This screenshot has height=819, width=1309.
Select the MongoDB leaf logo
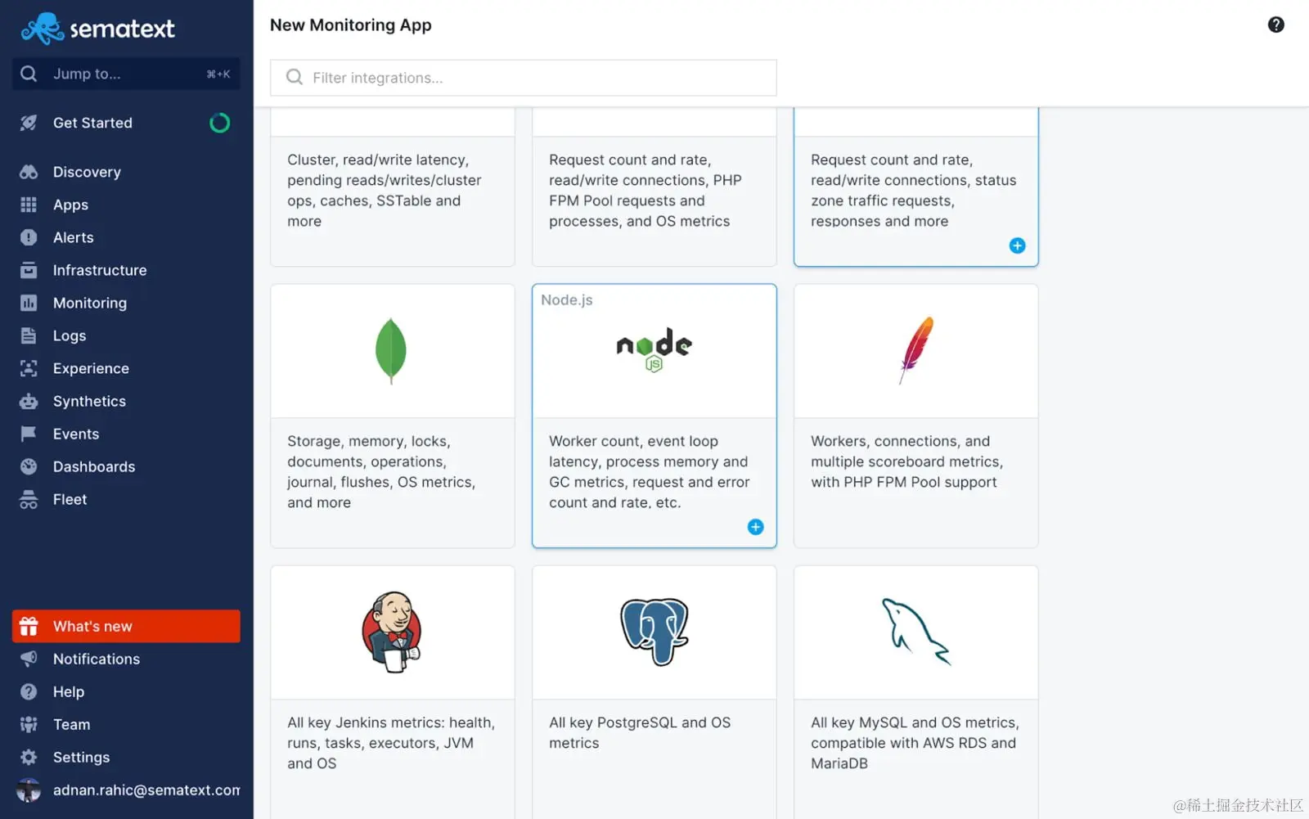tap(391, 351)
